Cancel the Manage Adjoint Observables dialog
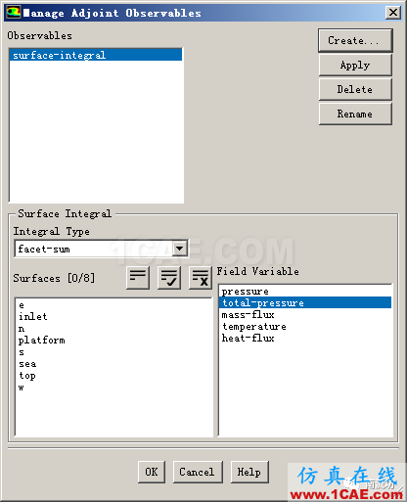The image size is (407, 502). tap(198, 472)
